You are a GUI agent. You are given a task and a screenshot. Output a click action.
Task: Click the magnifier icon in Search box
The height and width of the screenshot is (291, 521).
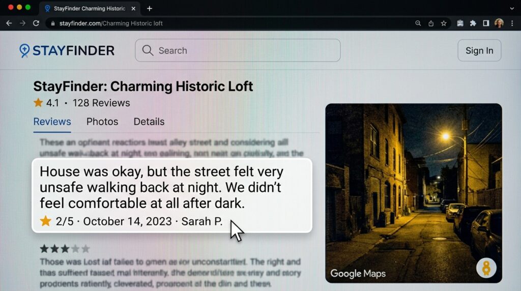(148, 50)
